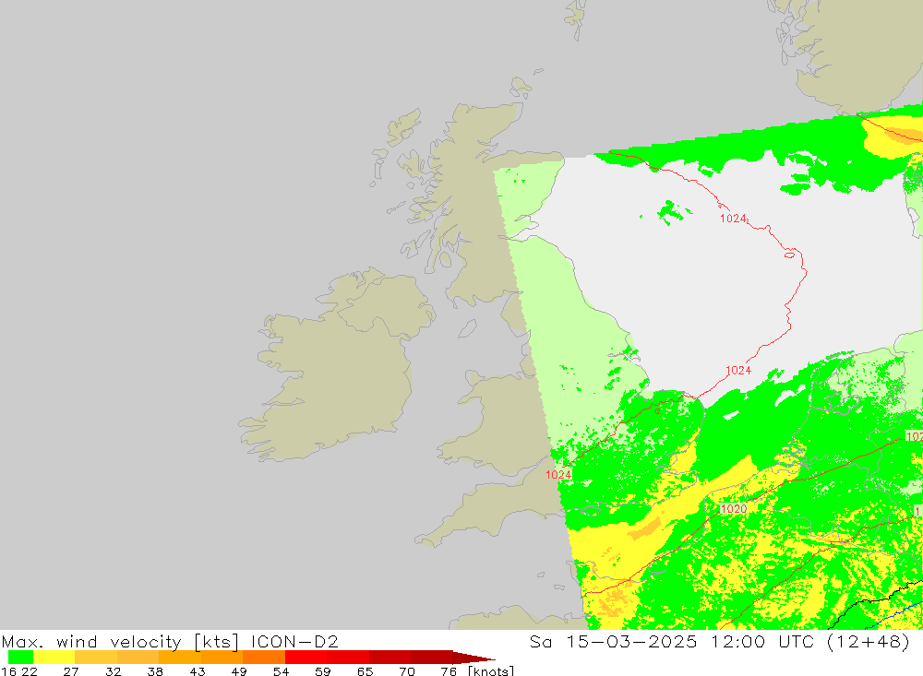Click the 1024 isobar label near '1024:' over North Sea
Image resolution: width=923 pixels, height=676 pixels.
point(733,219)
